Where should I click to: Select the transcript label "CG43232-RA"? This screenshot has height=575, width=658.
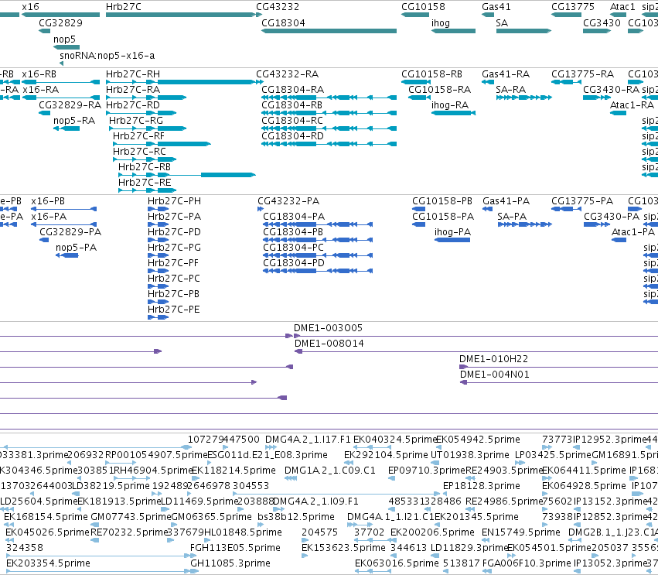click(288, 74)
